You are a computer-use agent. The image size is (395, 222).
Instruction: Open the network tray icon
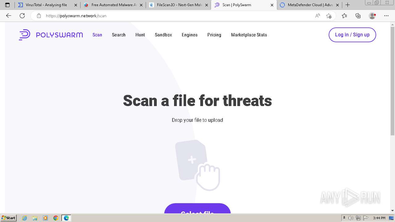[358, 218]
